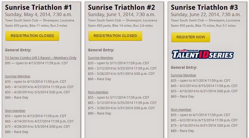Click the Sunrise Triathlon #1 heading

click(38, 7)
